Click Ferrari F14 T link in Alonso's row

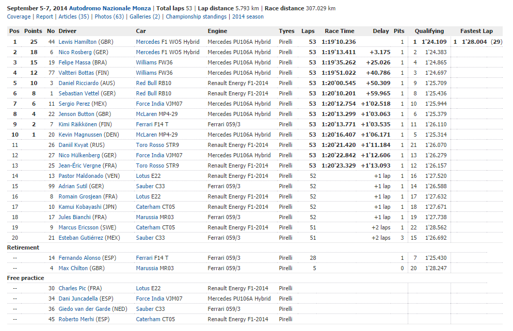(x=152, y=257)
